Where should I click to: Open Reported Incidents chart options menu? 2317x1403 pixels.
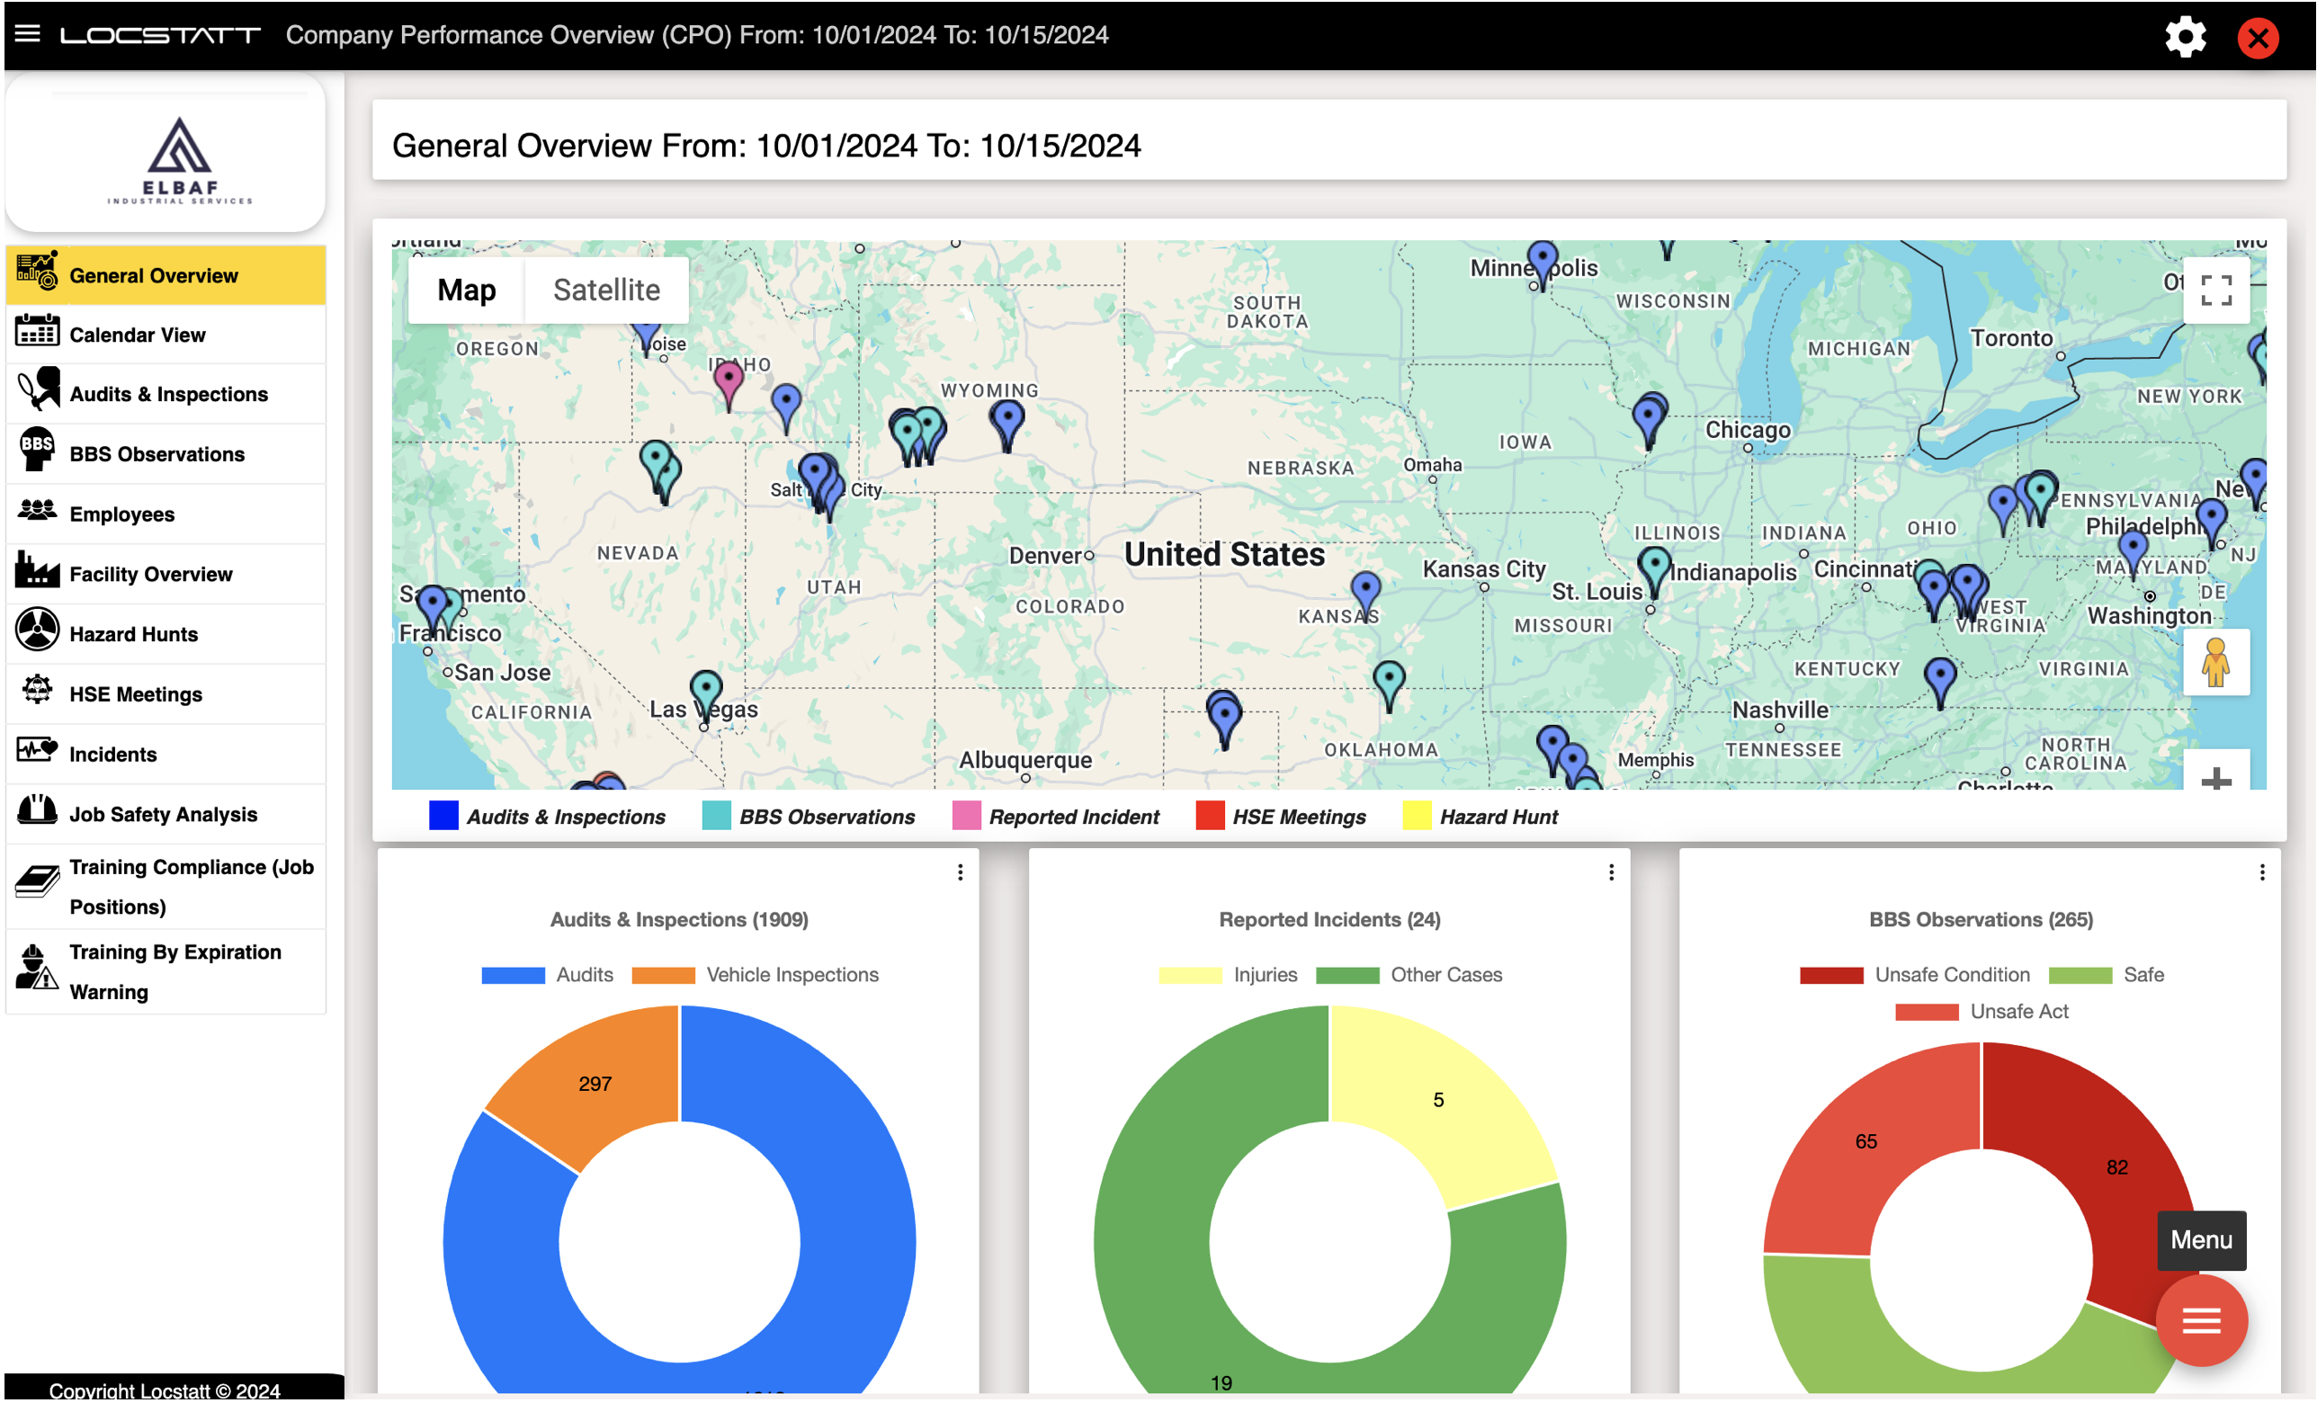coord(1611,872)
